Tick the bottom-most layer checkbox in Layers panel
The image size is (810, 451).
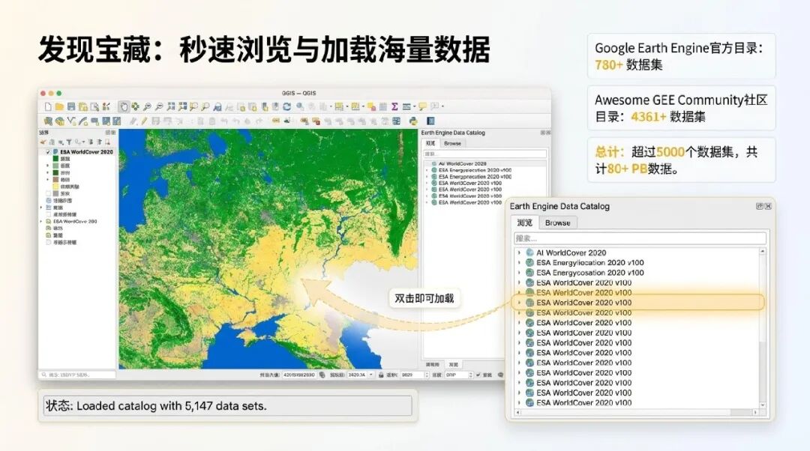click(x=49, y=242)
